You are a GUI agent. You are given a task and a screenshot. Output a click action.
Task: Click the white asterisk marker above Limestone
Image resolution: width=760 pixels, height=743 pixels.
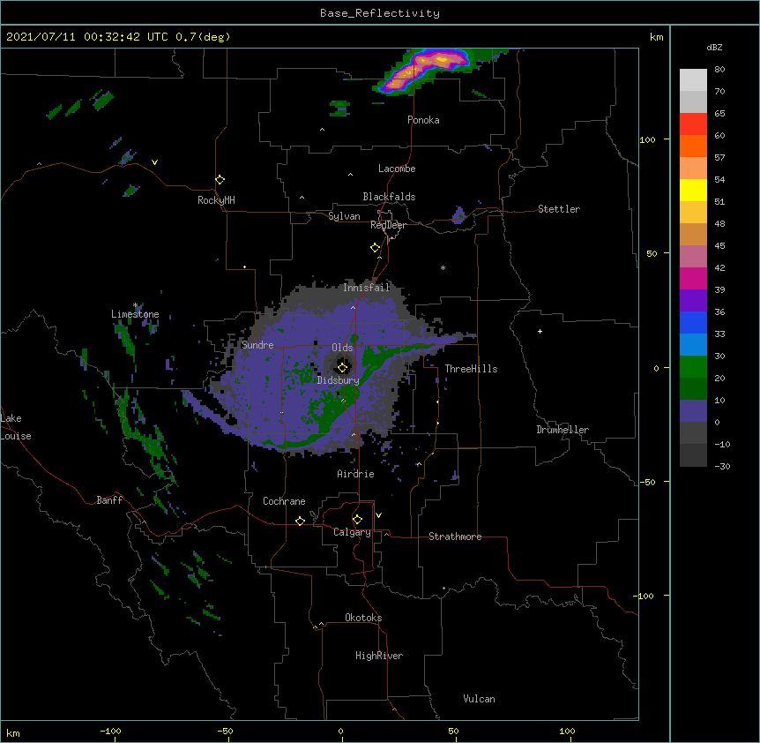click(136, 305)
